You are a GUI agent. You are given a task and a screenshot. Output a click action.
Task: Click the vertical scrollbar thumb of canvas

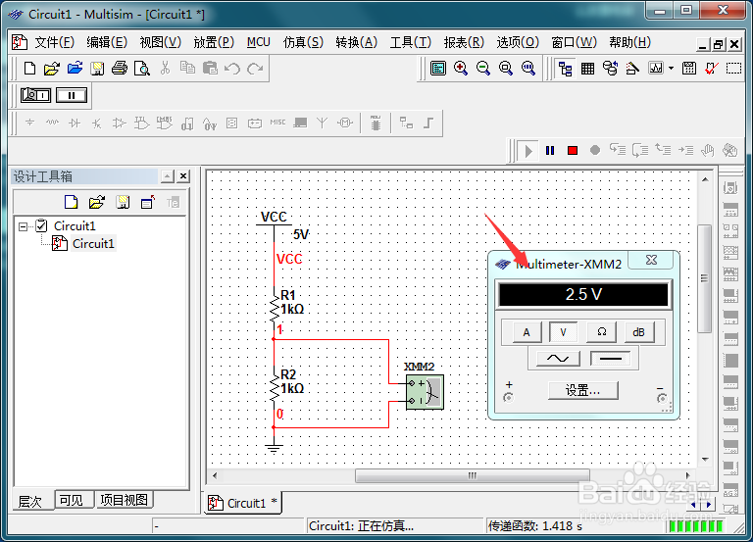(x=705, y=278)
